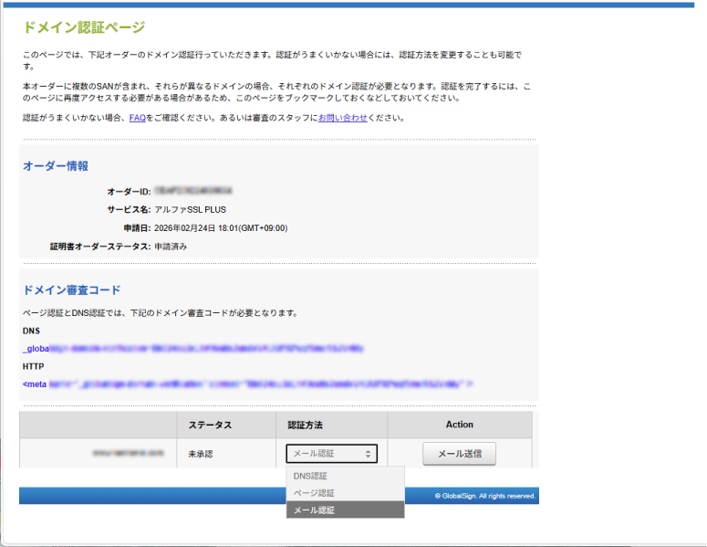
Task: Click the お問い合わせ contact link
Action: coord(342,118)
